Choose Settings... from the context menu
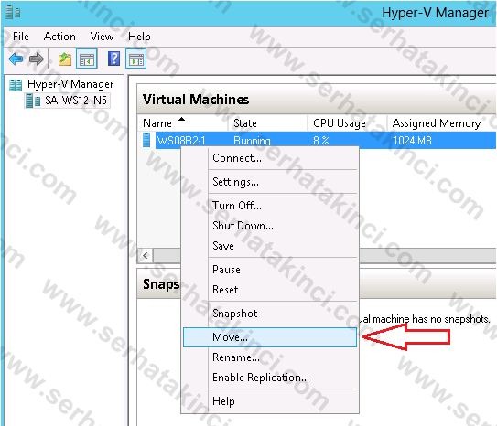Screen dimensions: 497x426 tap(270, 182)
